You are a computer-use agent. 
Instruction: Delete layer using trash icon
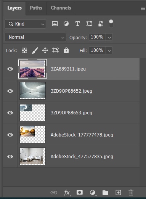point(131,193)
